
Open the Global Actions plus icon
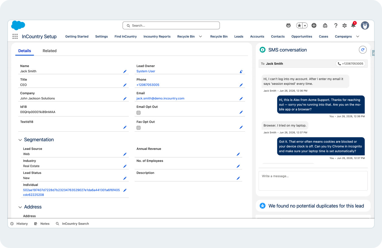tap(314, 26)
